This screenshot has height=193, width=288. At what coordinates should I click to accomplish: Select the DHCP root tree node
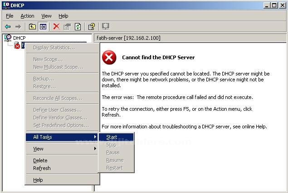point(19,38)
